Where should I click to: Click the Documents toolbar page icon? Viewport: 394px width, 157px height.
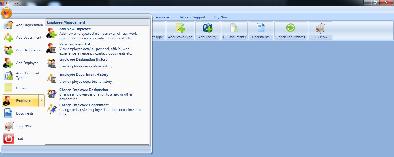[261, 28]
